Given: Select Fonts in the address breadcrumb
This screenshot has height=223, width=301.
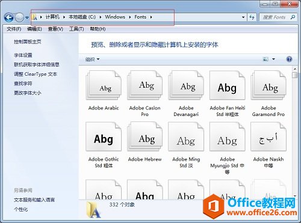Looking at the screenshot, I should [140, 17].
